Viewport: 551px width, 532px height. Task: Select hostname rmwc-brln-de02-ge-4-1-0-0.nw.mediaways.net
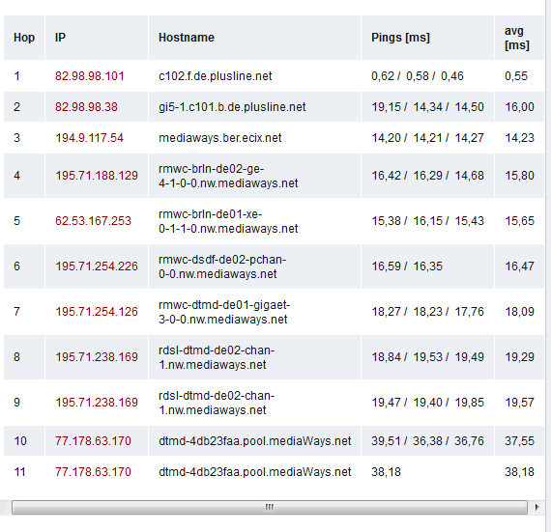(x=228, y=176)
